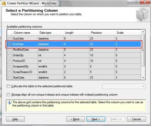The image size is (151, 126).
Task: Click the ProductID name cell
Action: (x=25, y=61)
